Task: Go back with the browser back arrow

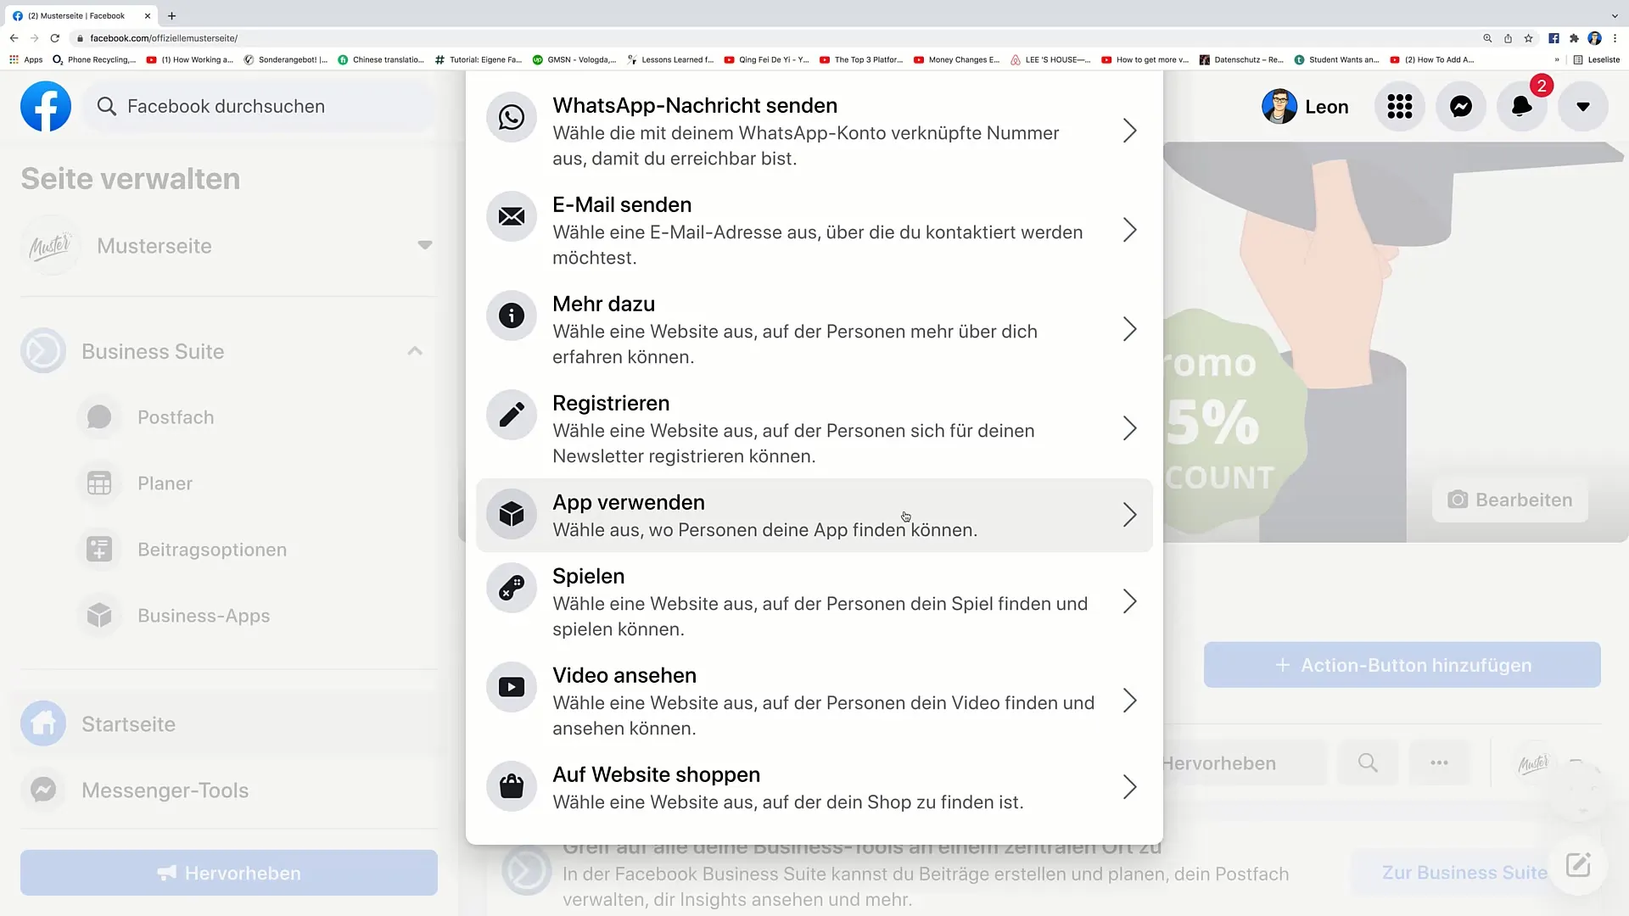Action: click(x=14, y=38)
